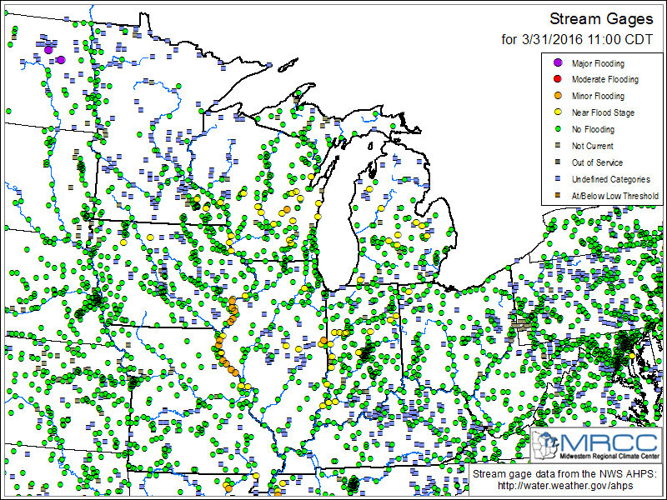
Task: Click 'Midwestern Regional Climate Center' text
Action: point(610,455)
